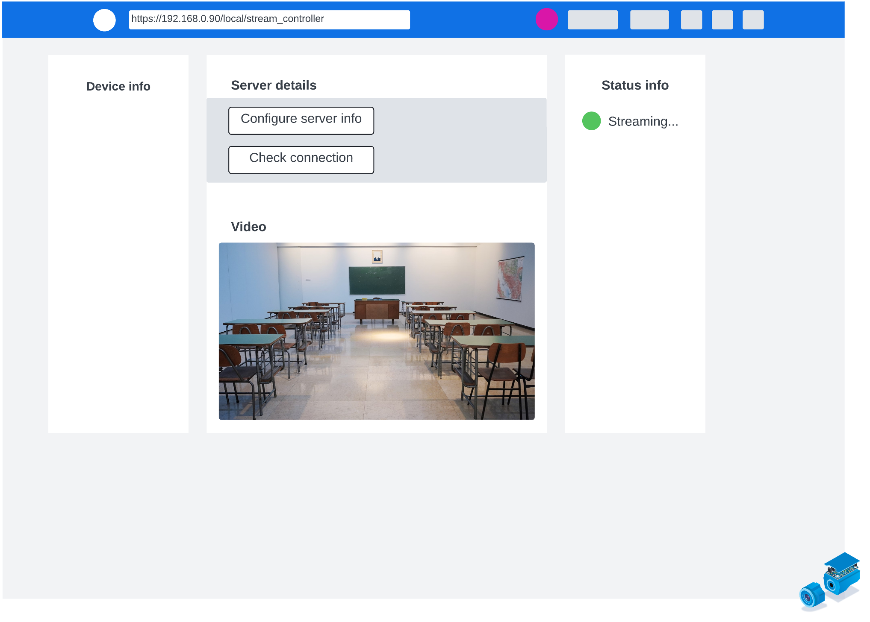Viewport: 870px width, 622px height.
Task: Click the middle small gray header square
Action: click(x=722, y=20)
